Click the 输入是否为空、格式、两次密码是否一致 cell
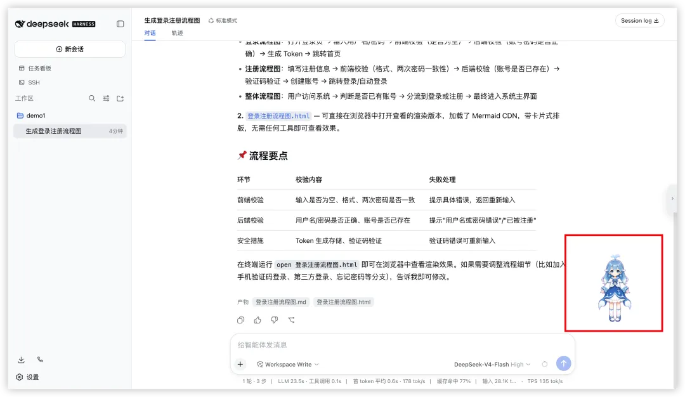Viewport: 685px width, 397px height. coord(355,200)
